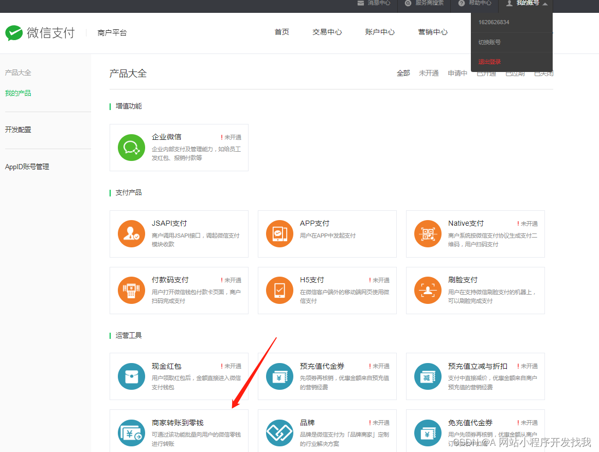The height and width of the screenshot is (452, 599).
Task: Click the WeChat Pay logo
Action: 40,33
